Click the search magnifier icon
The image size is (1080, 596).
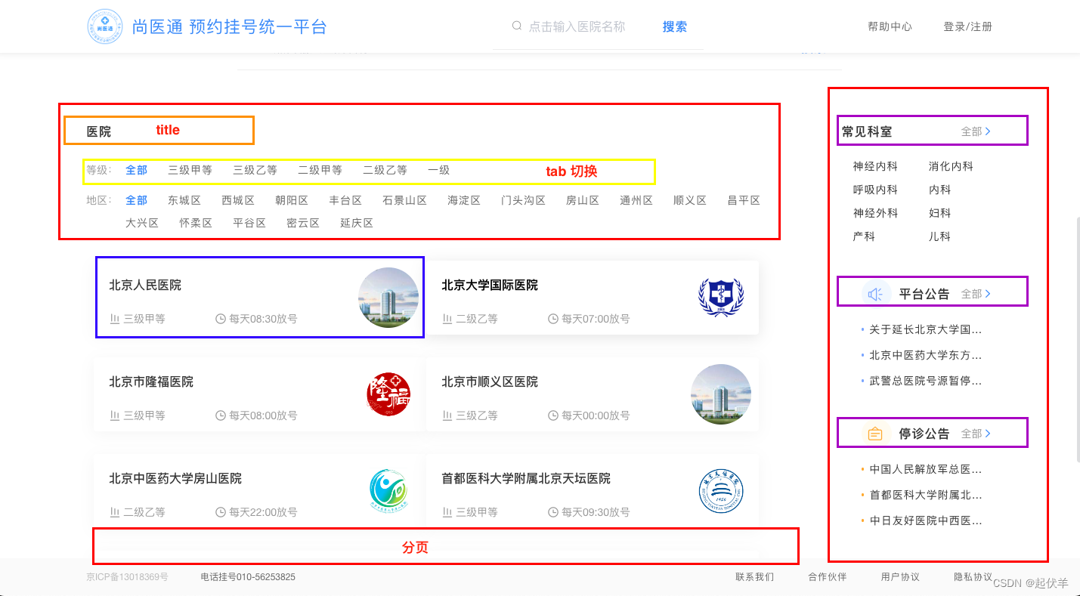(x=517, y=26)
